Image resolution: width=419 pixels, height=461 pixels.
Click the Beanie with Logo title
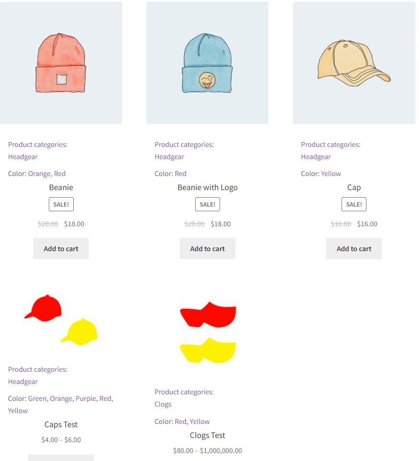click(x=207, y=188)
